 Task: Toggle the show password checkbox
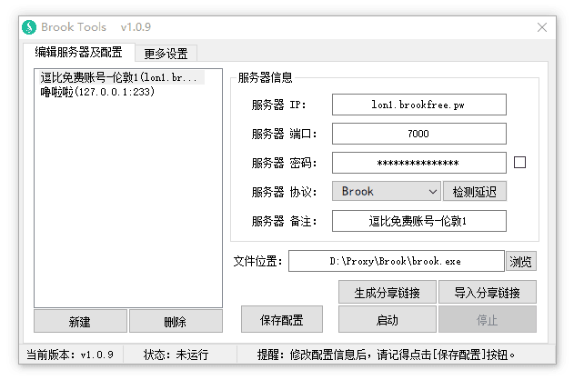pyautogui.click(x=520, y=163)
